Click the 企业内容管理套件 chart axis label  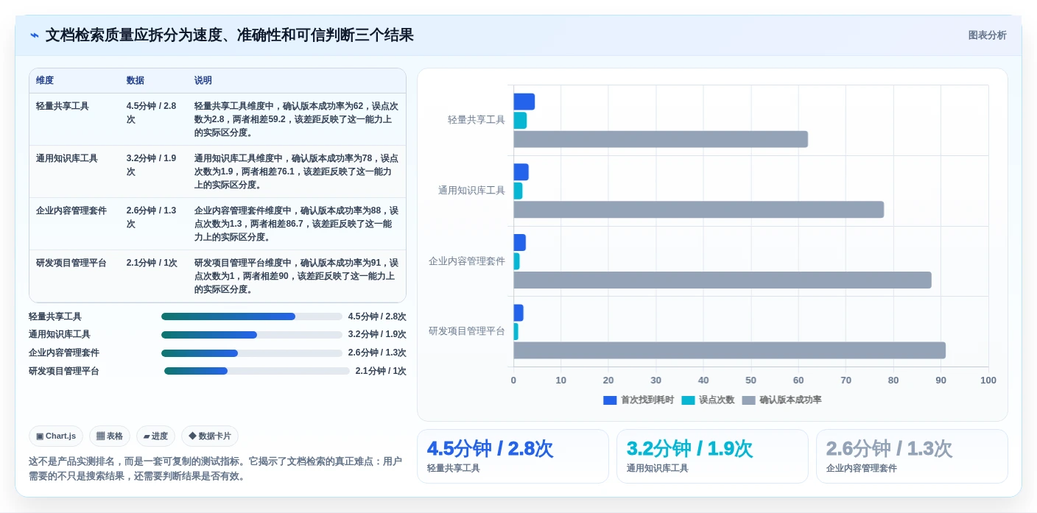467,261
